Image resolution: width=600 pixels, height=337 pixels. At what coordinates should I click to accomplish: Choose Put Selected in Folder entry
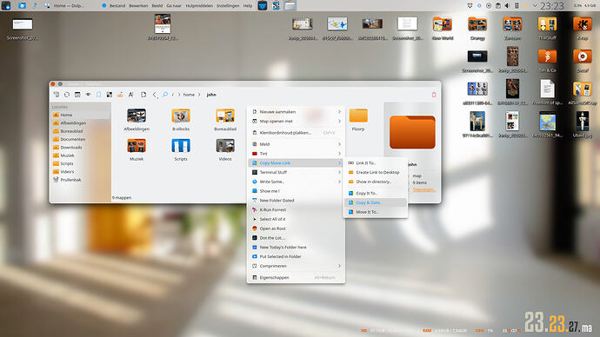point(296,256)
